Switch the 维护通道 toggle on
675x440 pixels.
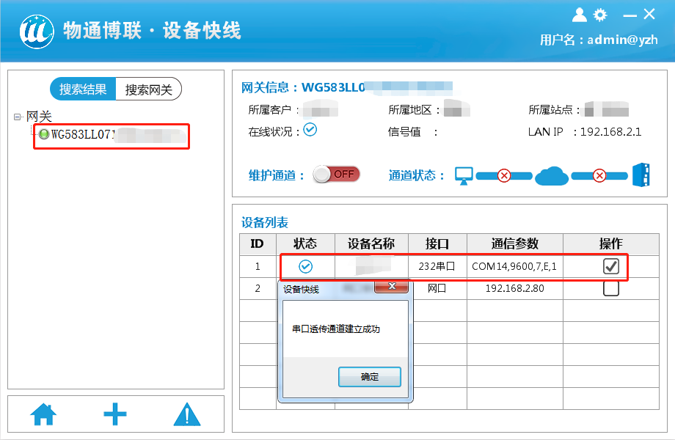click(x=335, y=174)
